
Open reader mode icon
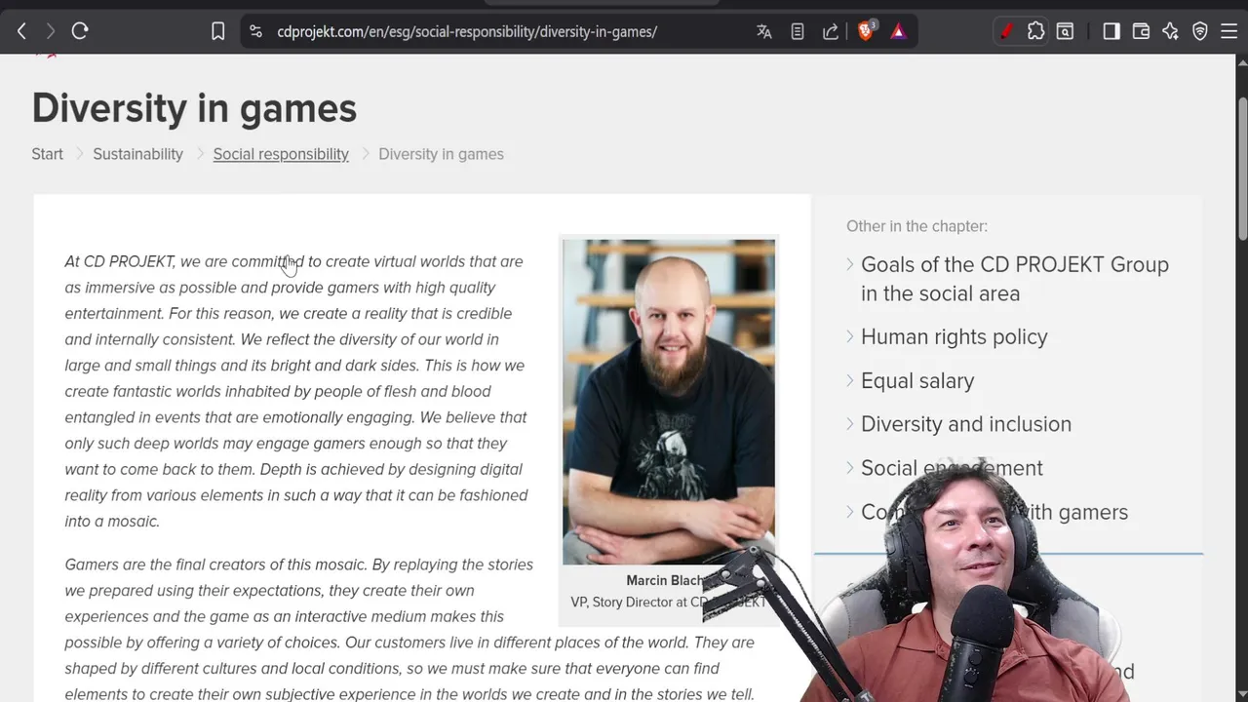(798, 31)
